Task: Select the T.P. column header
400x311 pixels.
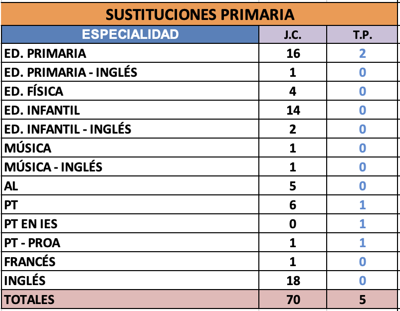Action: 363,35
